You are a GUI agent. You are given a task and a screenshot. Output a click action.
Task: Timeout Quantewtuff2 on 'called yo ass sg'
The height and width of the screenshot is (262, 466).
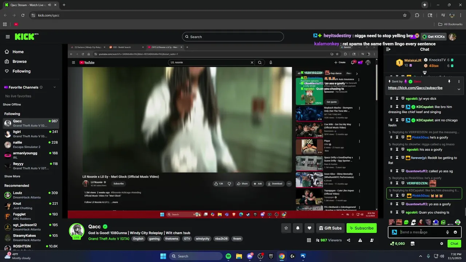tap(397, 171)
